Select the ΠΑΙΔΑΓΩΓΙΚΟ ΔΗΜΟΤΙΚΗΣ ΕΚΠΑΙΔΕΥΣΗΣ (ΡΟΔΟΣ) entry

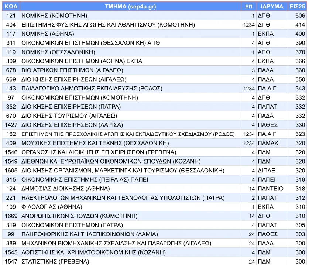pos(92,89)
